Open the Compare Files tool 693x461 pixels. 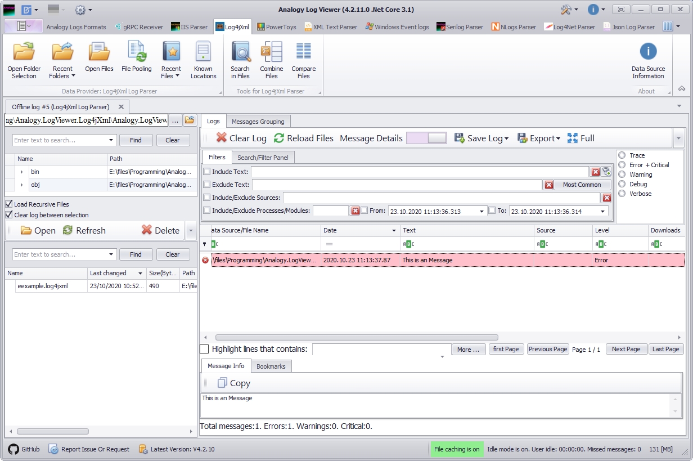tap(304, 60)
